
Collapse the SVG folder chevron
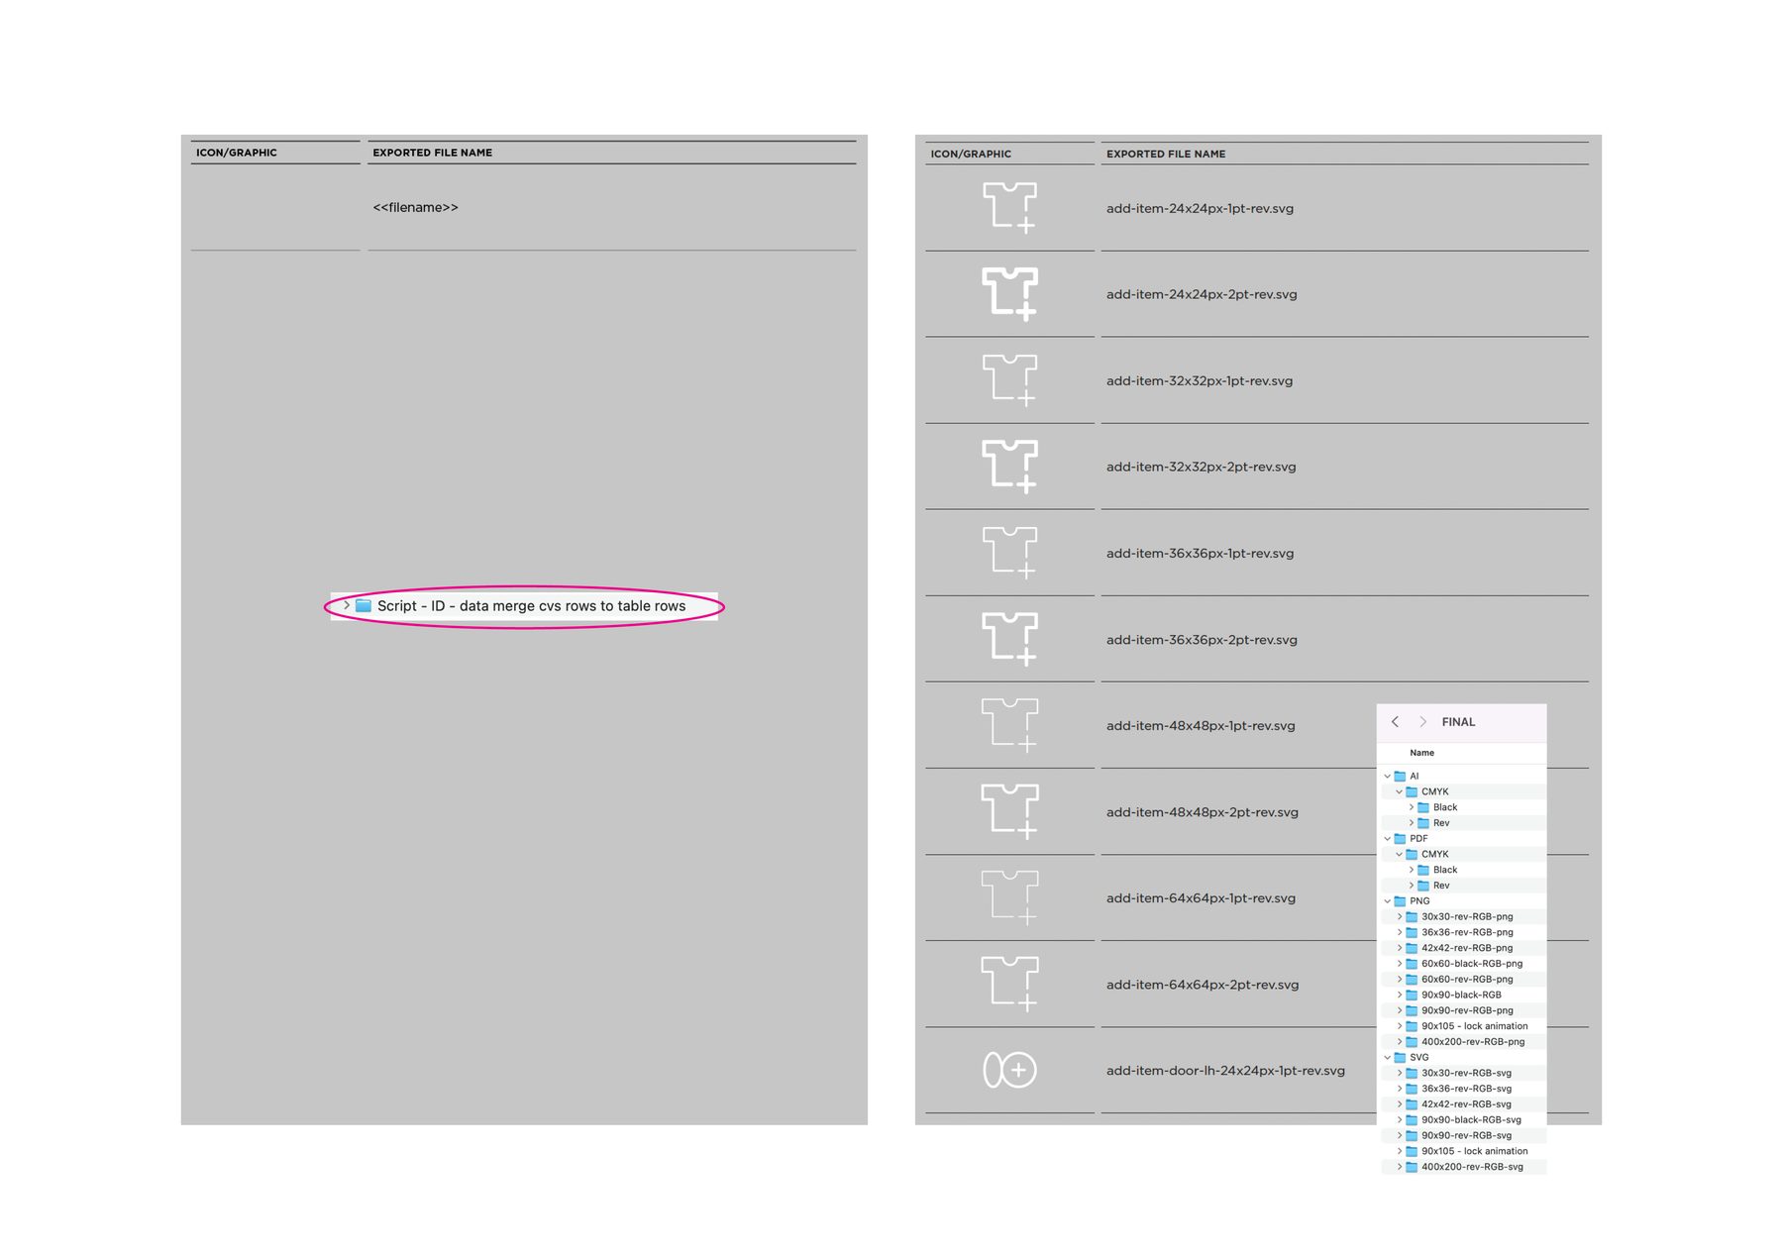[1387, 1058]
